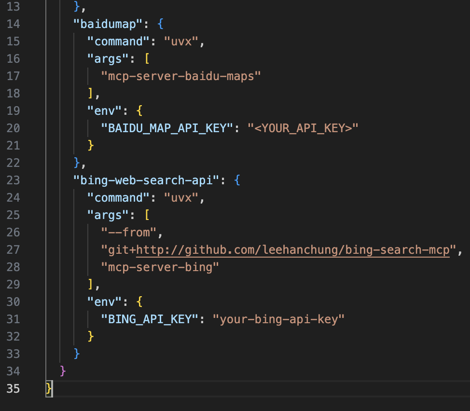Click closing bracket on line 18
Screen dimensions: 470x411
[x=91, y=94]
